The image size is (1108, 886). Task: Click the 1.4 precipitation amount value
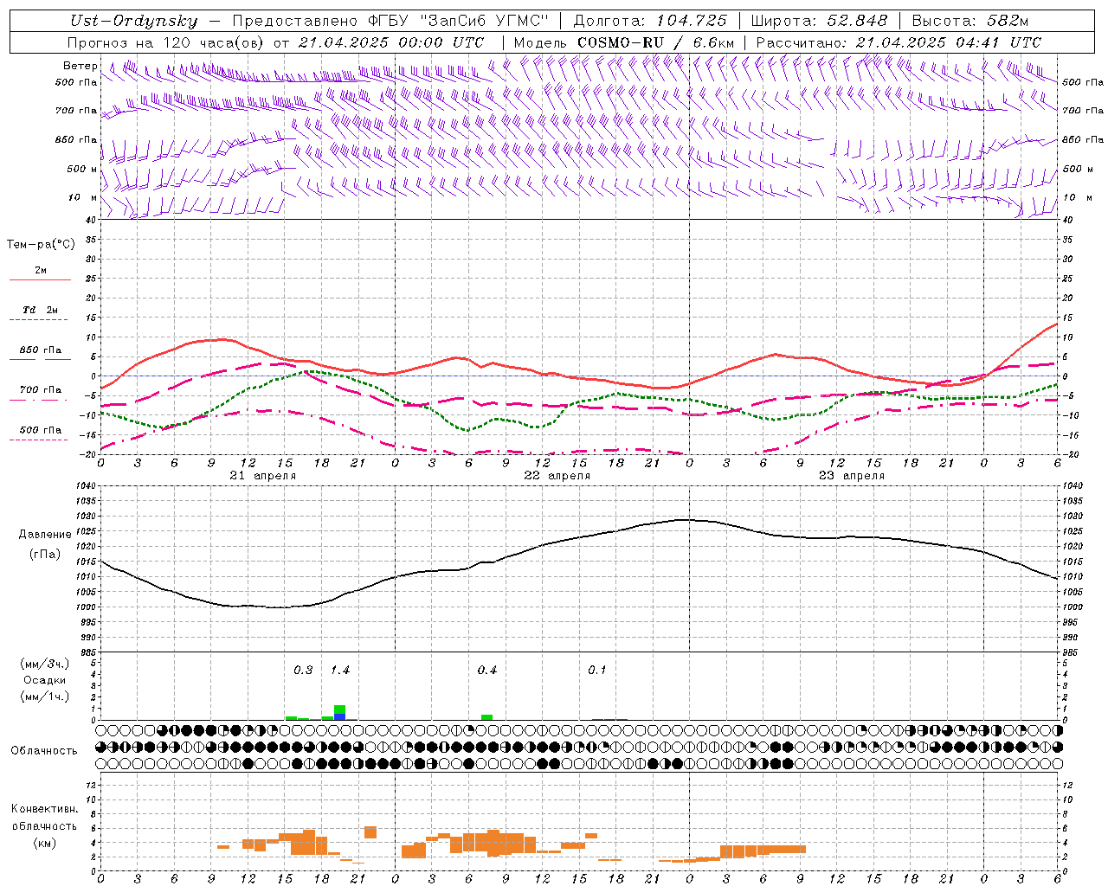pyautogui.click(x=340, y=671)
